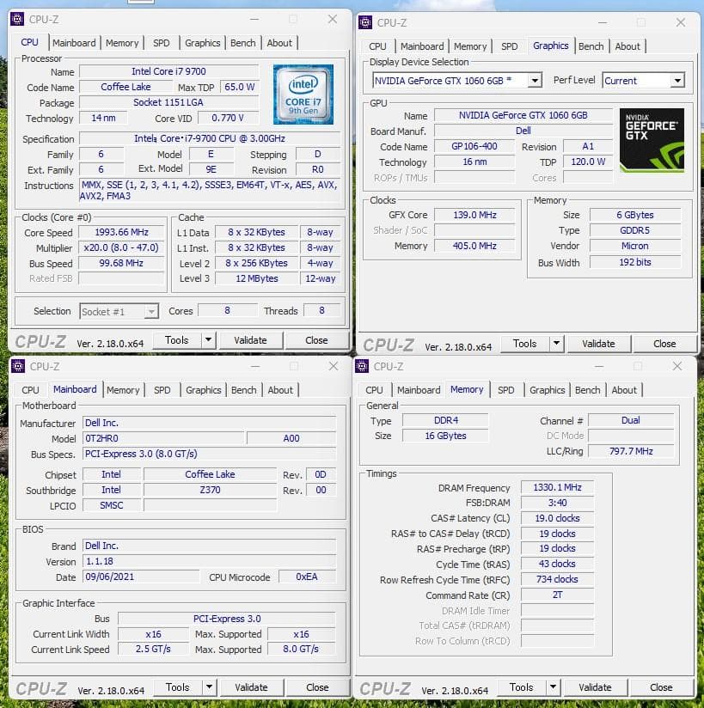This screenshot has height=708, width=704.
Task: Click the CPU-Z app icon in the Mainboard window title bar
Action: [x=18, y=366]
